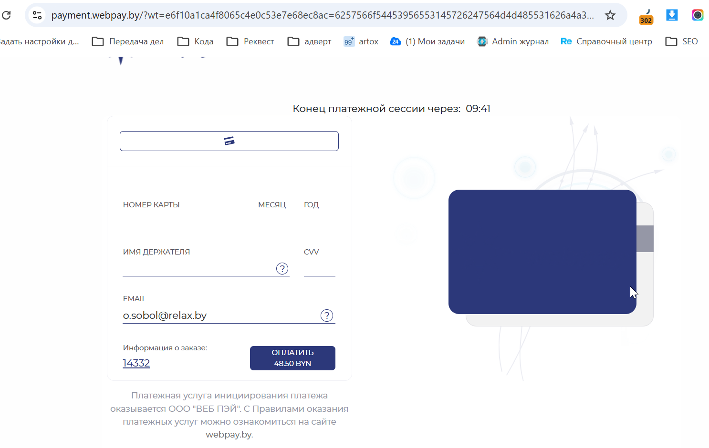The height and width of the screenshot is (448, 709).
Task: Open the Admin журнал bookmark
Action: coord(513,41)
